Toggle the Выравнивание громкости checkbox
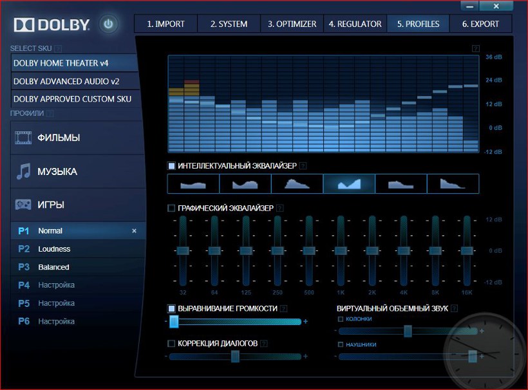The image size is (528, 390). tap(171, 309)
